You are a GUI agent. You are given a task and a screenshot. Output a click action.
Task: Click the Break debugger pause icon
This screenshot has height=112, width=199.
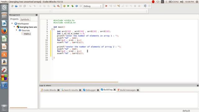[135, 6]
